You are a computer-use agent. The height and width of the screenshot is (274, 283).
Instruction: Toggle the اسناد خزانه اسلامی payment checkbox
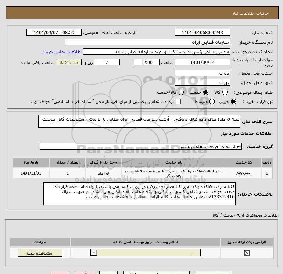(178, 102)
